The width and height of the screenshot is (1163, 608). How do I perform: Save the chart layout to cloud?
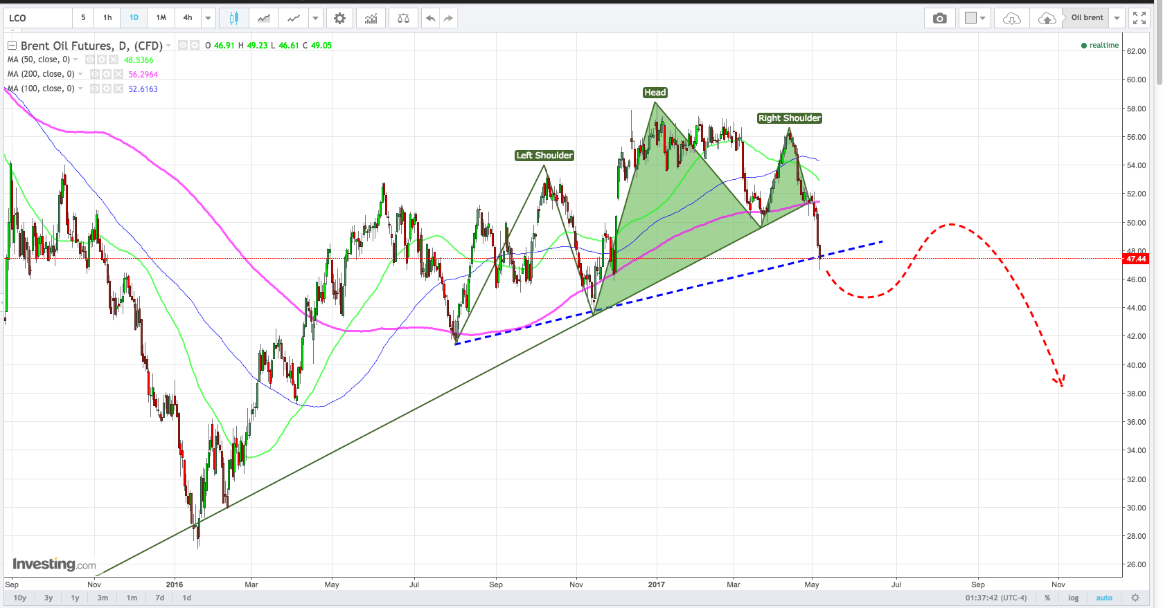coord(1047,18)
